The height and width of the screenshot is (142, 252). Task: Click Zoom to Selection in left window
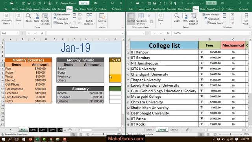(x=45, y=19)
